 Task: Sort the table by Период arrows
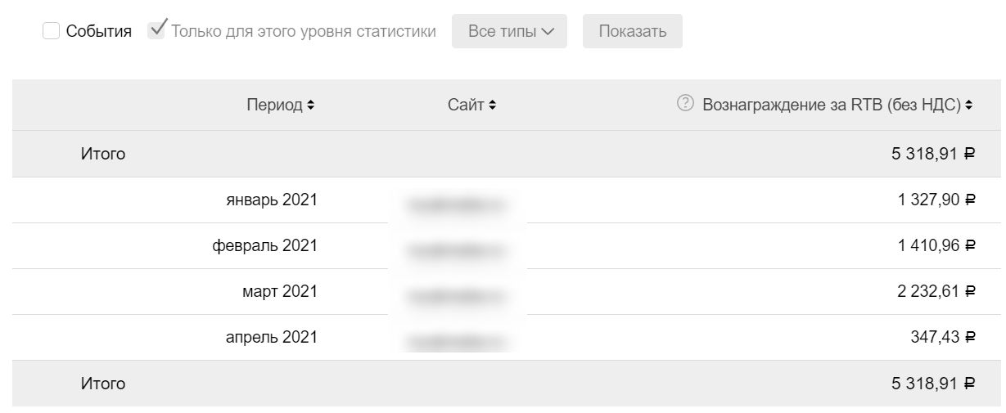(310, 105)
